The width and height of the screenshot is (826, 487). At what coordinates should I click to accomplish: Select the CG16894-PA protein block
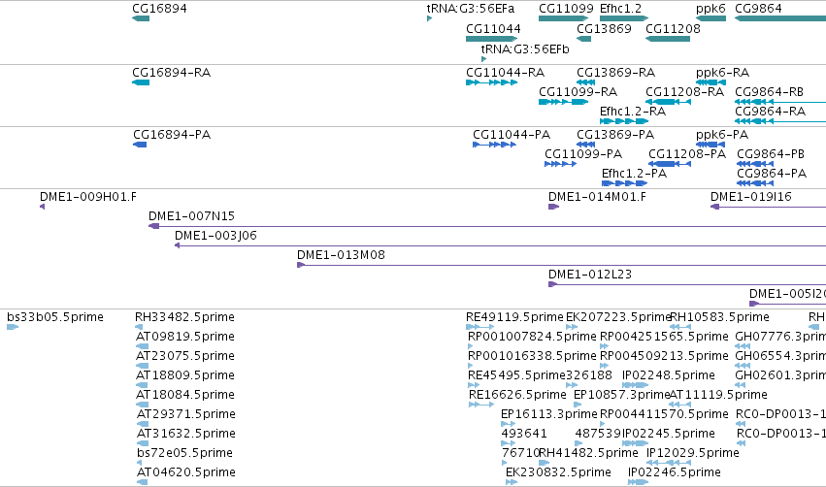(140, 145)
